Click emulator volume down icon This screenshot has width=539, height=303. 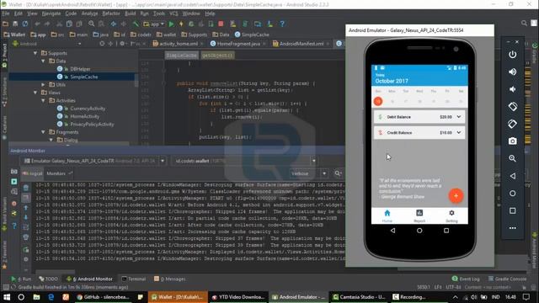[512, 89]
